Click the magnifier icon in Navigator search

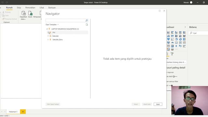click(x=86, y=20)
